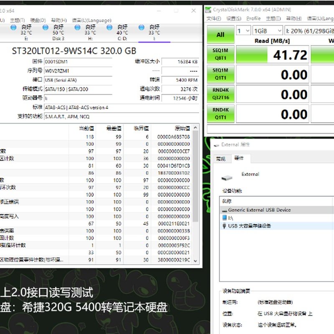Open the drive selection dropdown showing I: 20%
Image resolution: width=334 pixels, height=334 pixels.
pyautogui.click(x=309, y=31)
